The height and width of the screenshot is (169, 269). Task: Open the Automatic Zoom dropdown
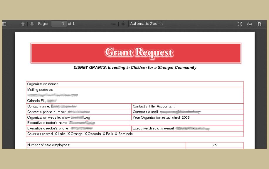[147, 24]
